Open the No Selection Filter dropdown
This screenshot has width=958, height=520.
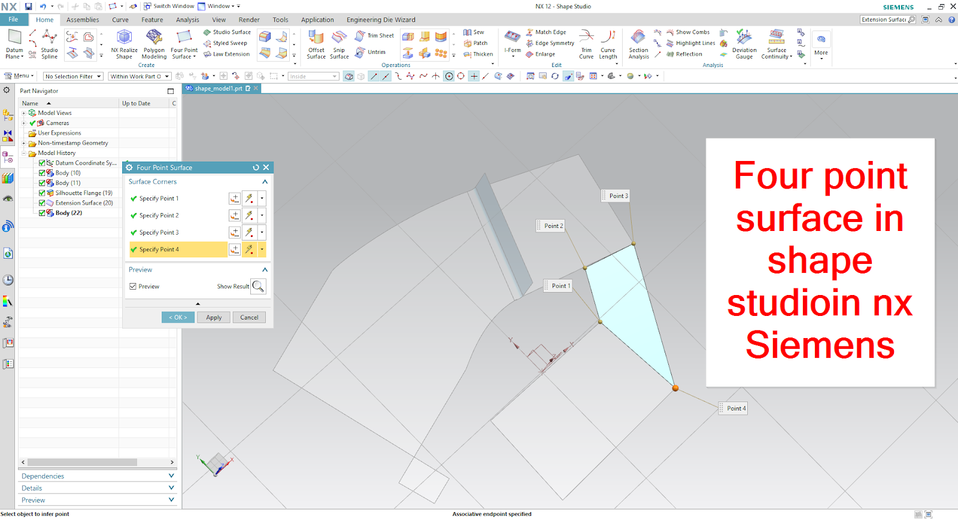pyautogui.click(x=73, y=77)
